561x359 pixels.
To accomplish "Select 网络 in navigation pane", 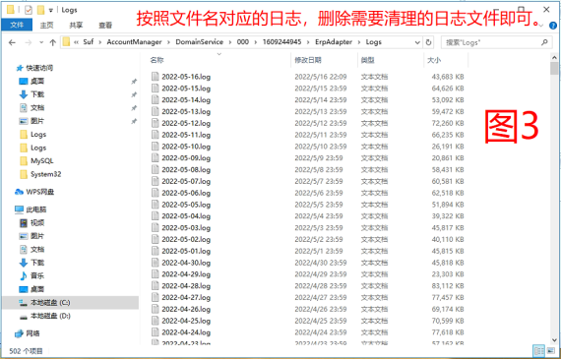I will (x=32, y=333).
